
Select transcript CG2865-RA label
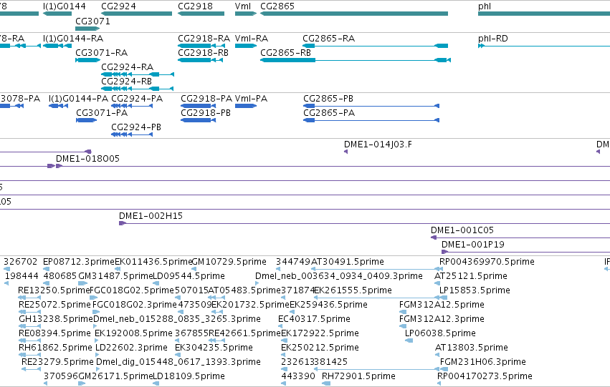coord(329,39)
